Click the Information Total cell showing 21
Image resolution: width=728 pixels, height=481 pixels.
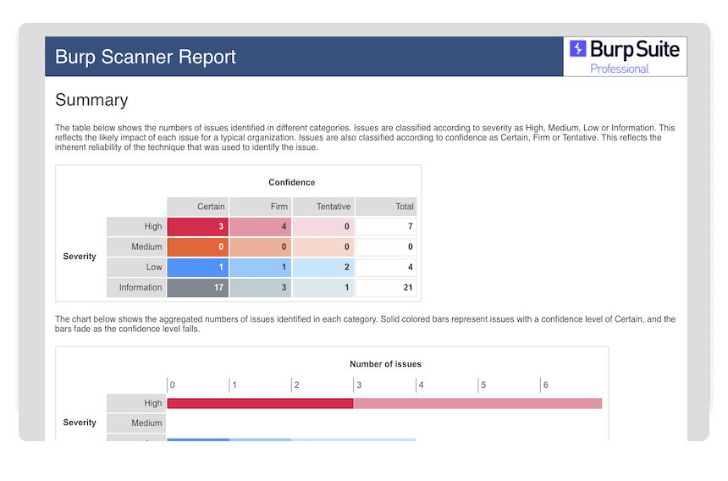[x=386, y=288]
